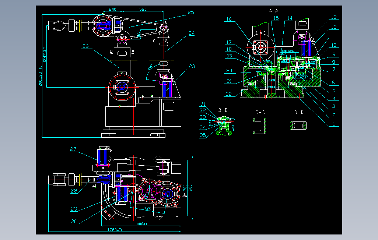Select the 1780±5 dimension text
This screenshot has height=240, width=378.
[x=115, y=230]
